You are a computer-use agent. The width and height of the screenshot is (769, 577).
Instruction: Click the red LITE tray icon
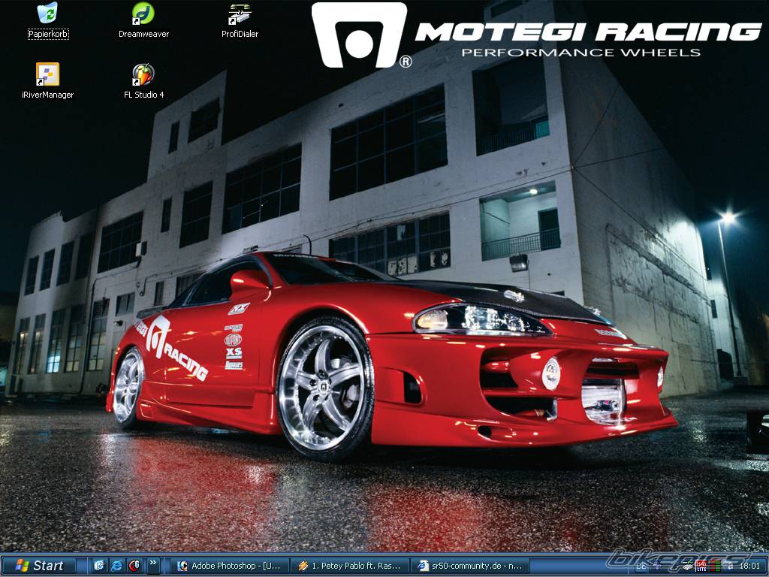click(x=701, y=566)
